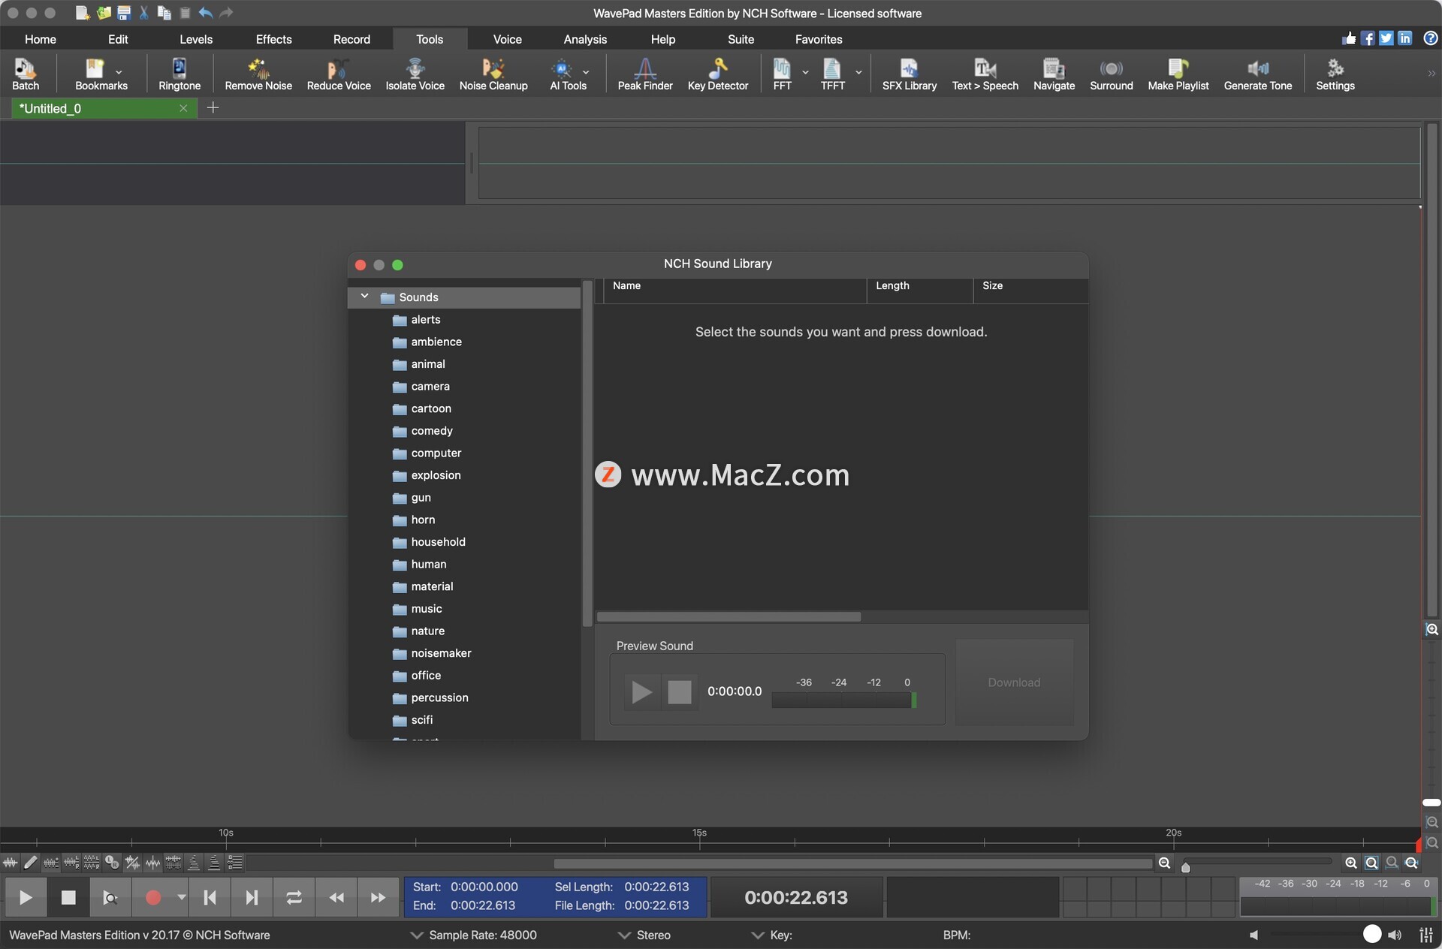Switch to the Levels tab
Screen dimensions: 1442x949
point(195,39)
